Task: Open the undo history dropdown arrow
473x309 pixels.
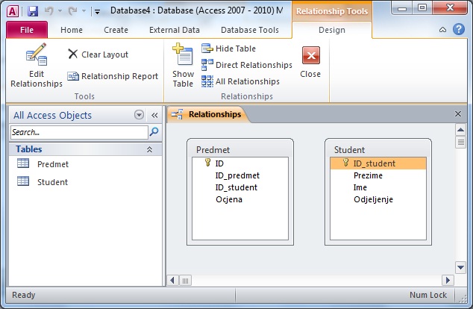Action: (x=60, y=11)
